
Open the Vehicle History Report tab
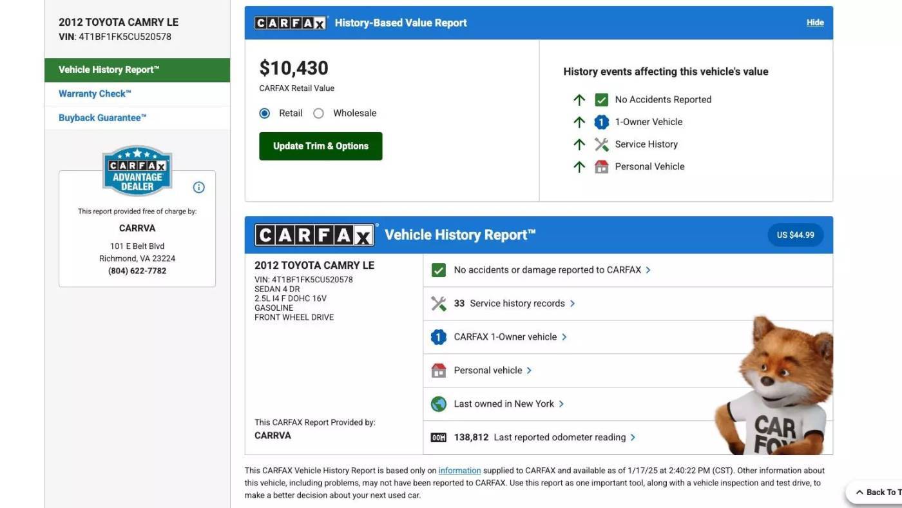tap(137, 70)
